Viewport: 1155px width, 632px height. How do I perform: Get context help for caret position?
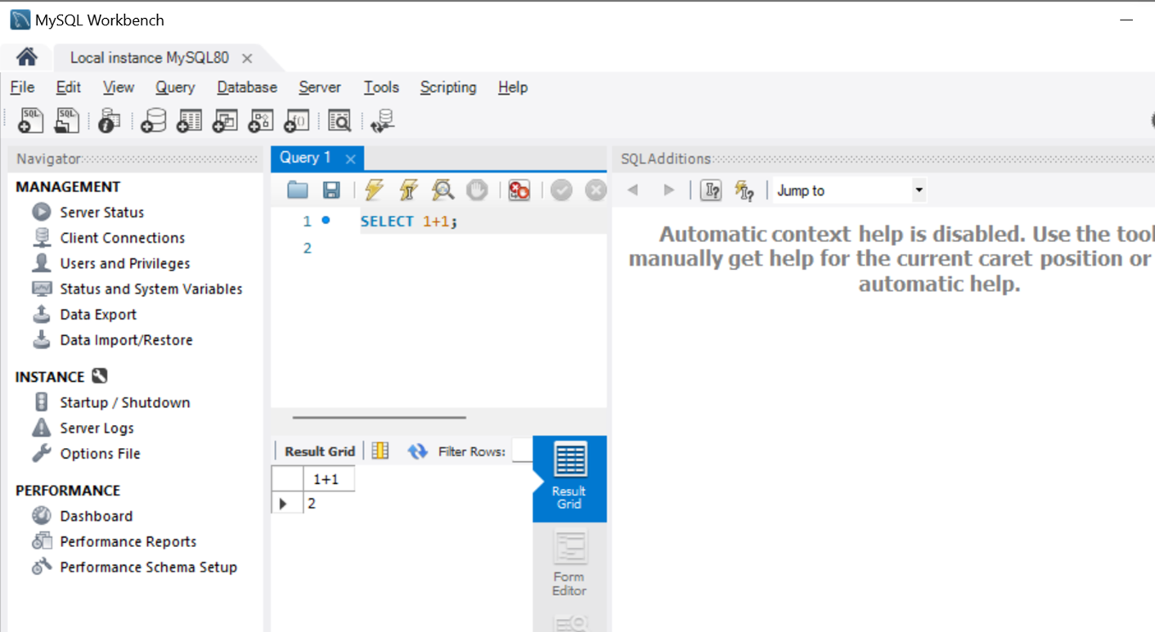[711, 190]
